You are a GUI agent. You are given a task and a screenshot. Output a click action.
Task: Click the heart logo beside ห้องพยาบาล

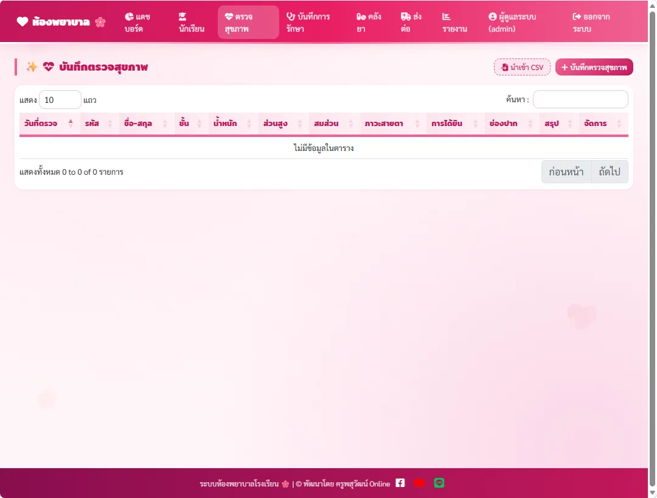23,21
